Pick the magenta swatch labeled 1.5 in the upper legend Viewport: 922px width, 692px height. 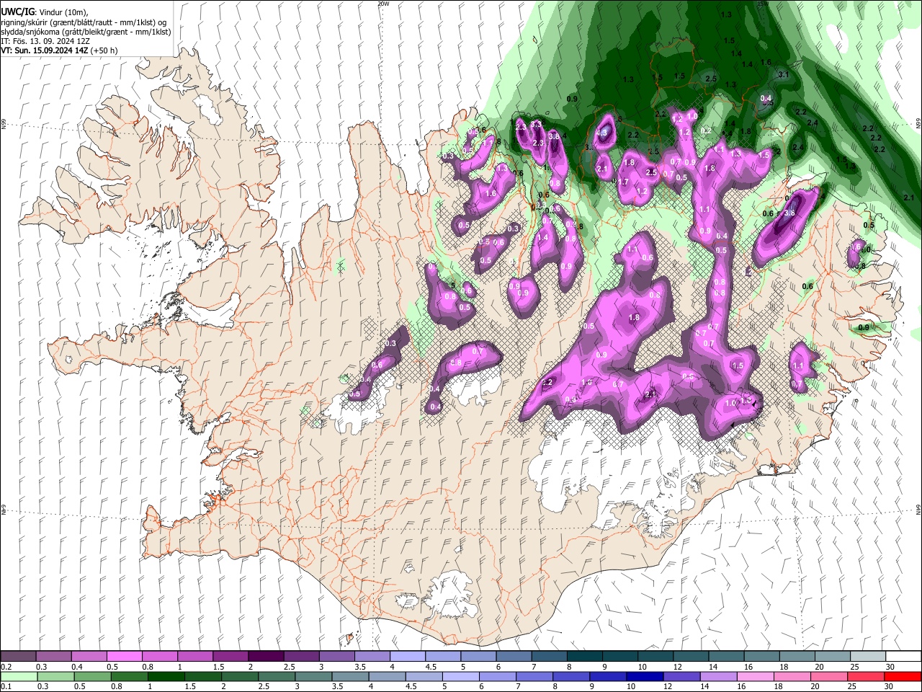tap(230, 657)
